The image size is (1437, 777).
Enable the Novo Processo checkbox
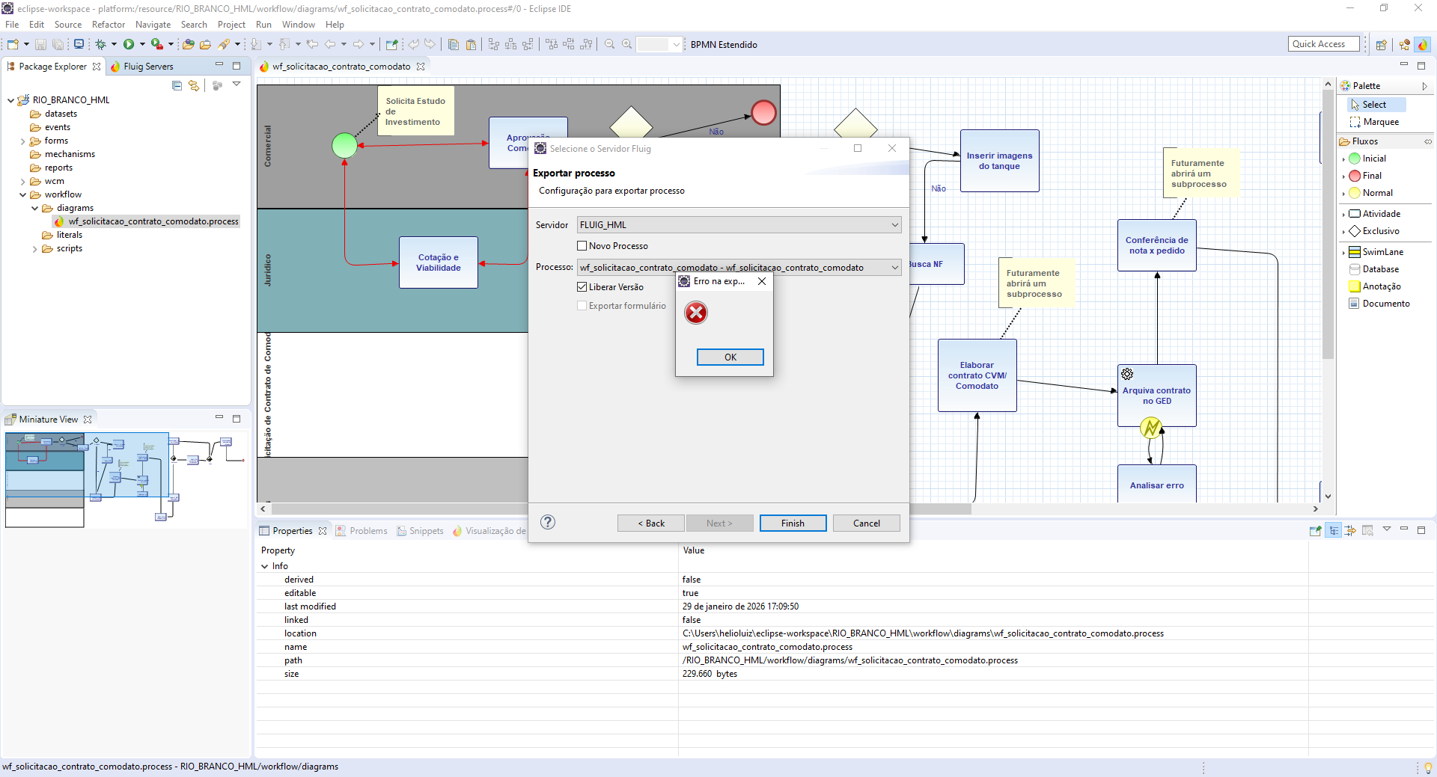[582, 246]
